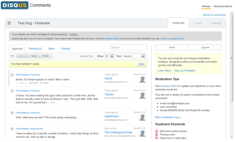Open More moderation tips link
Viewport: 235px width, 142px height.
168,117
